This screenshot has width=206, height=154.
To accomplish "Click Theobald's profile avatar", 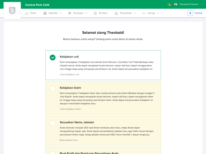I will 176,4.
